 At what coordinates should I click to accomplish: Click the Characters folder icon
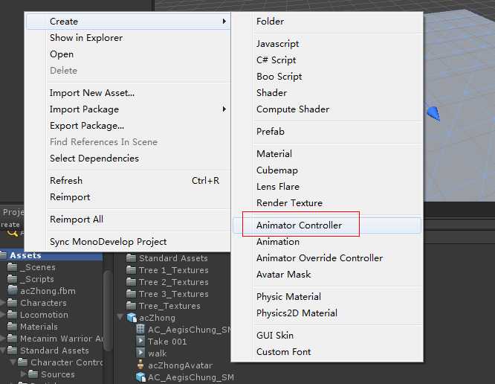tap(13, 303)
